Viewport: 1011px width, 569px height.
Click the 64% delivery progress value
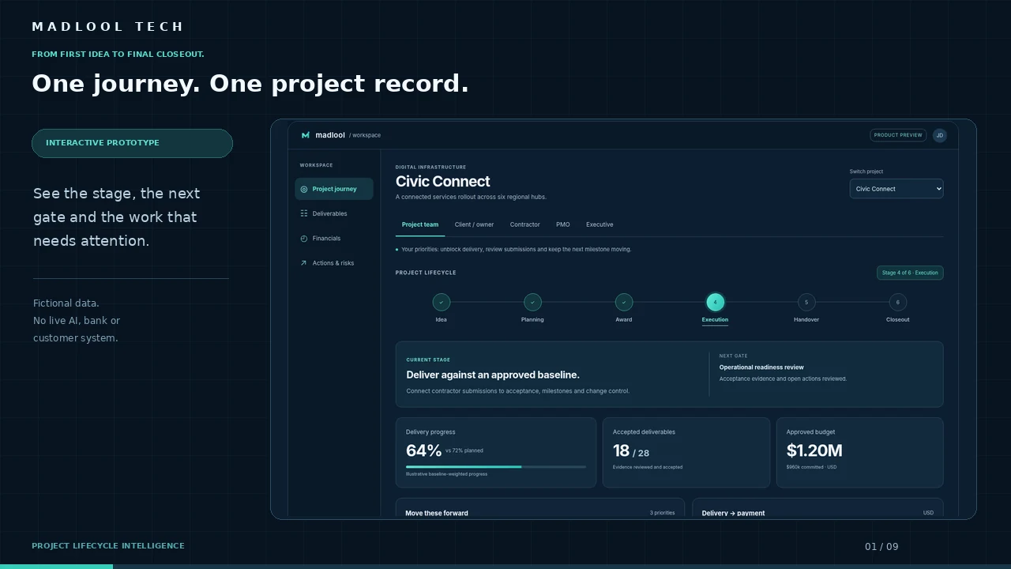(423, 450)
